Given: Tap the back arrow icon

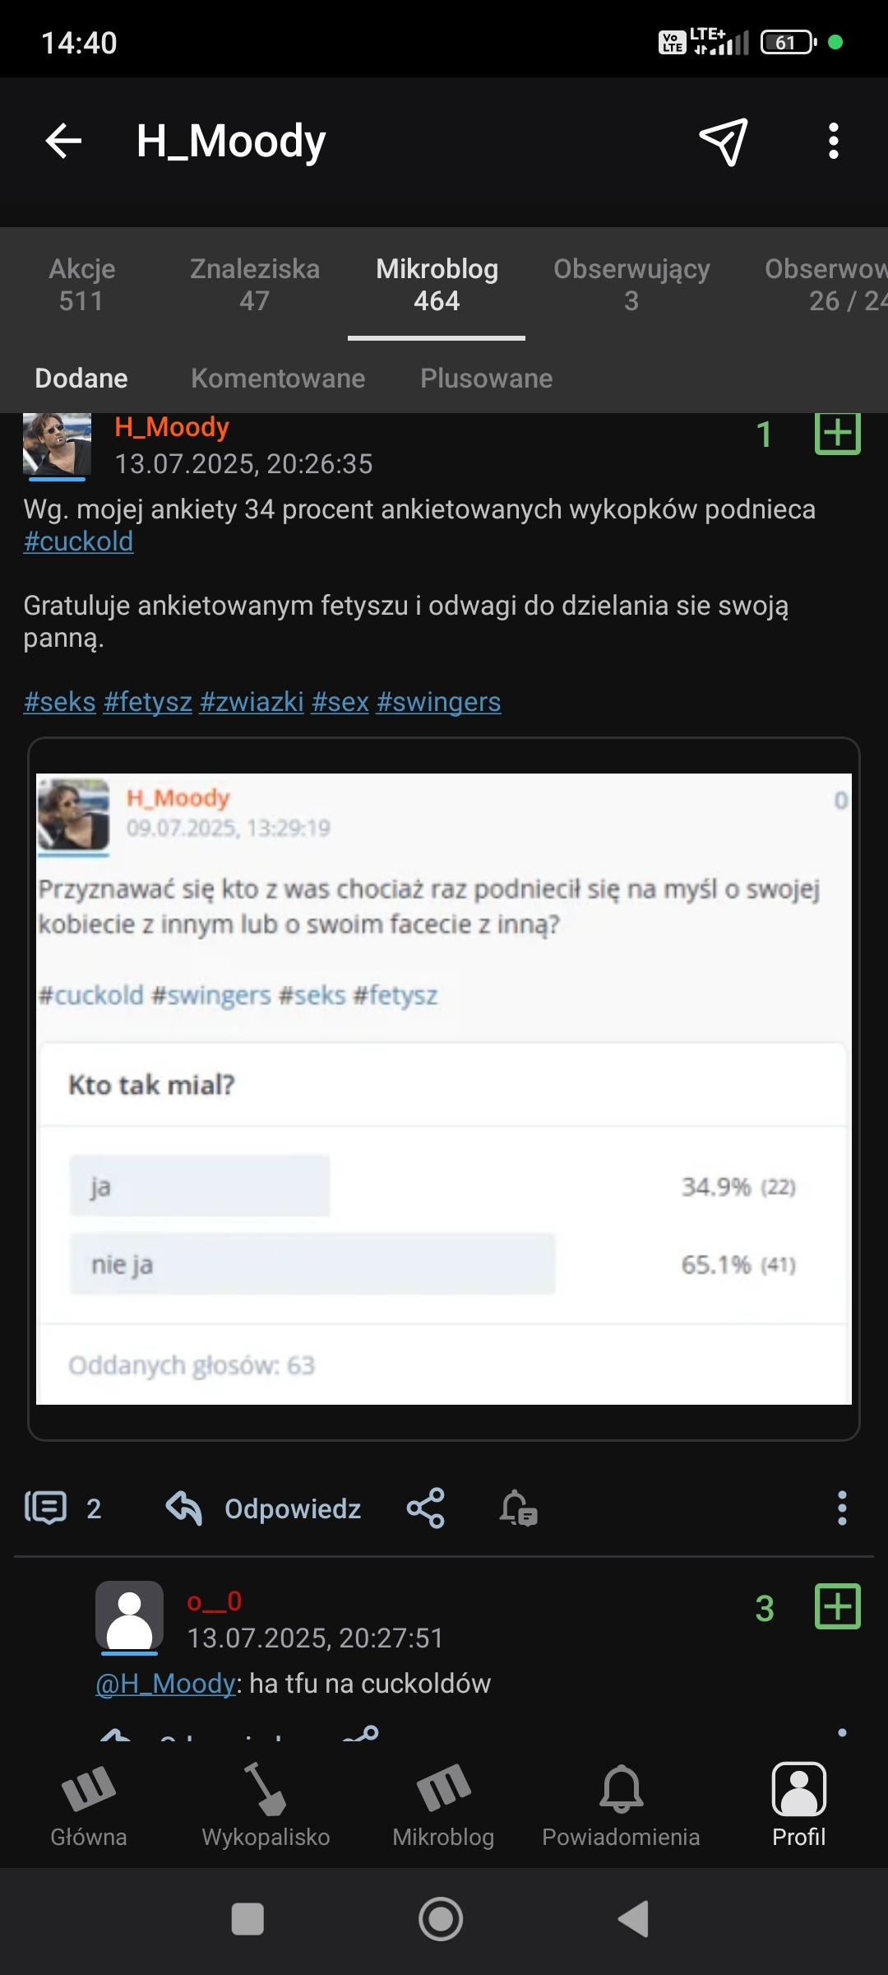Looking at the screenshot, I should click(x=63, y=141).
